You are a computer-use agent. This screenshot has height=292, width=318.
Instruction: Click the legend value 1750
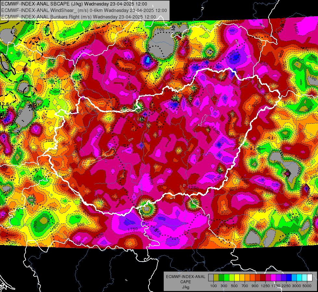pos(276,286)
